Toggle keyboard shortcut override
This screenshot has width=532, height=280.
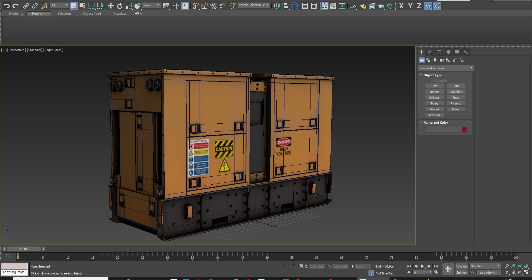tap(185, 6)
